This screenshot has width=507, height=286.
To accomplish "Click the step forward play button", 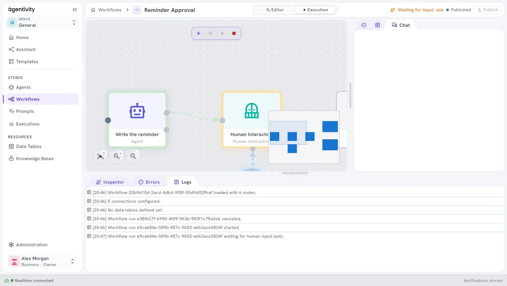I will 222,33.
